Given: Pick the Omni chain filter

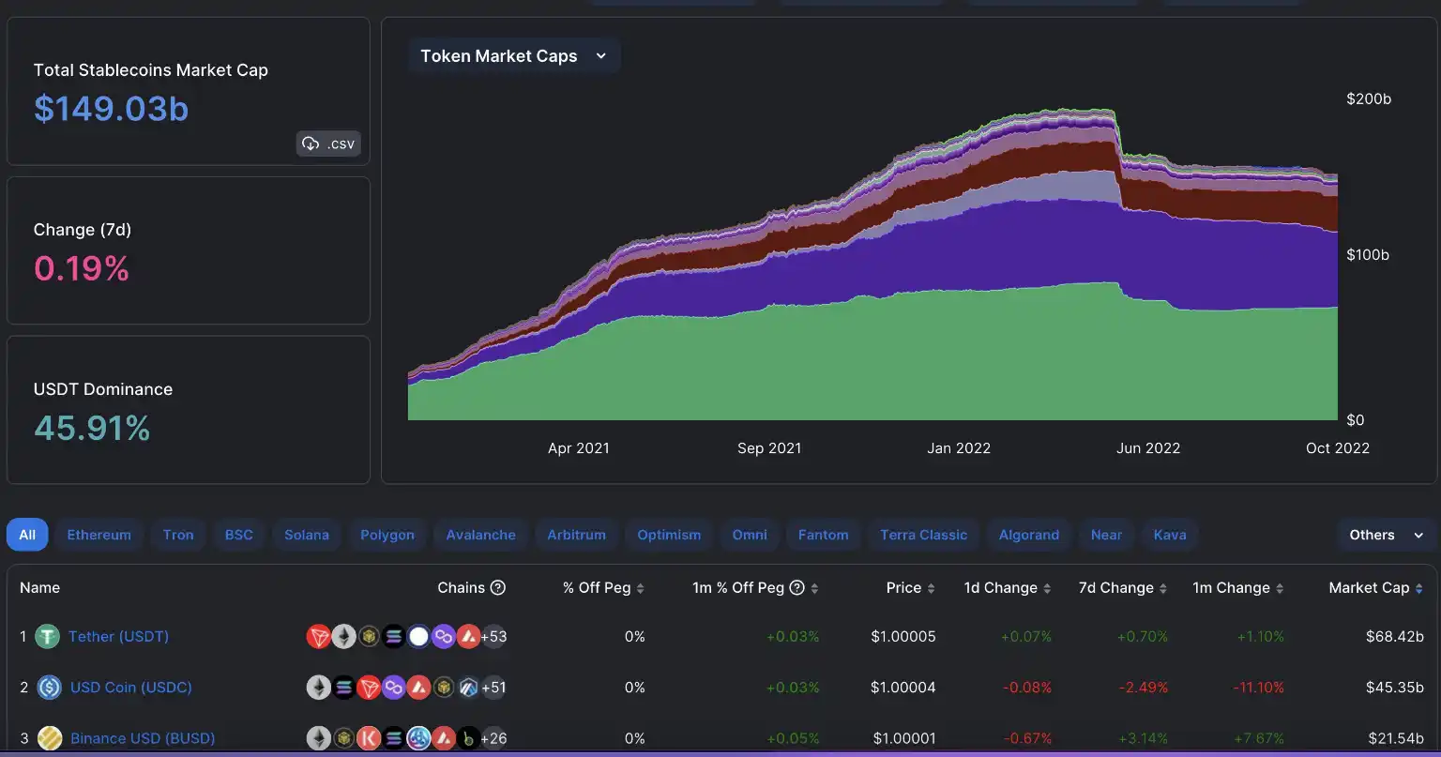Looking at the screenshot, I should [x=750, y=535].
